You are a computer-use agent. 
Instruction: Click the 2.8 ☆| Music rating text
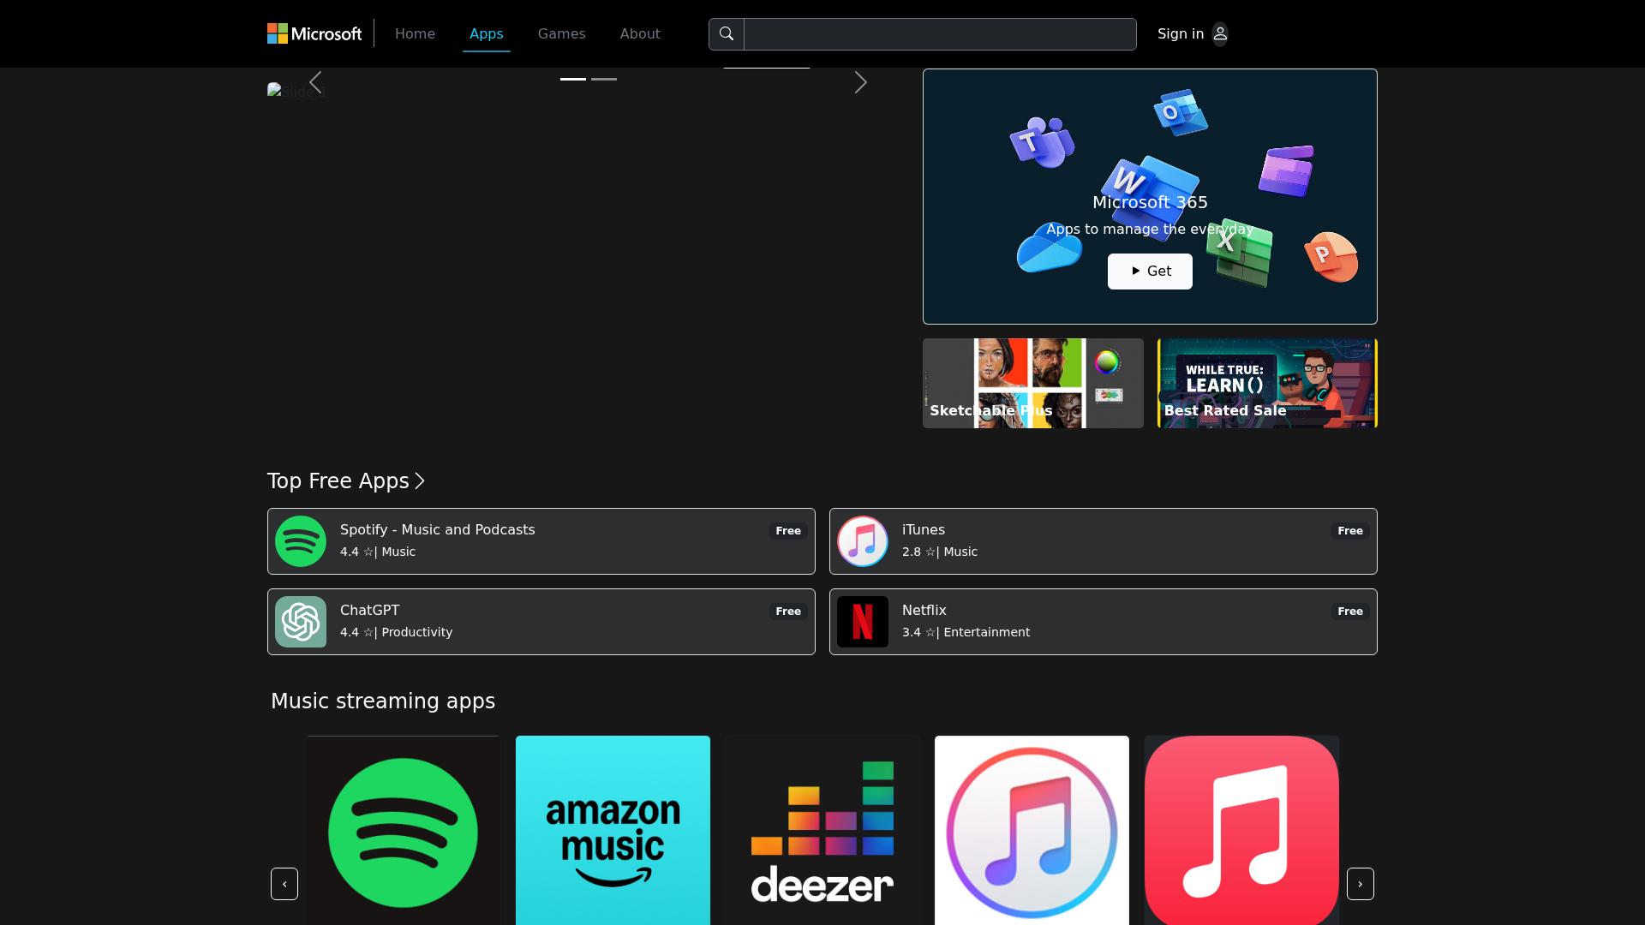coord(940,552)
